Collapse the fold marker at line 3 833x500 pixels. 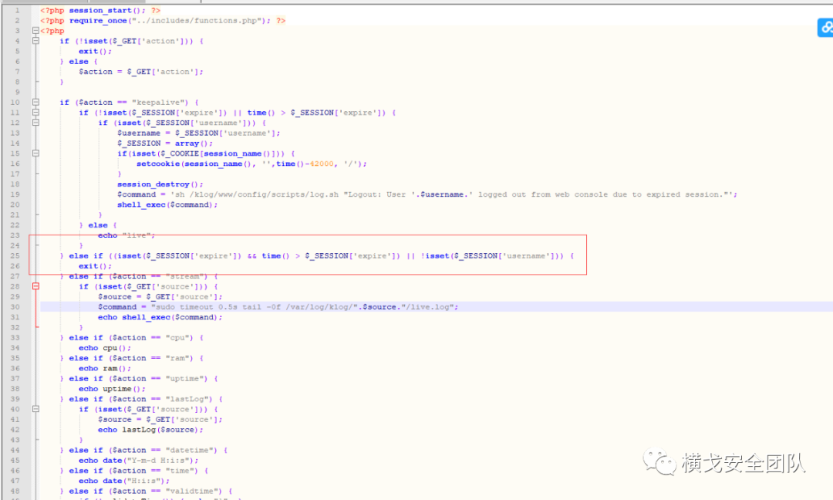coord(35,31)
